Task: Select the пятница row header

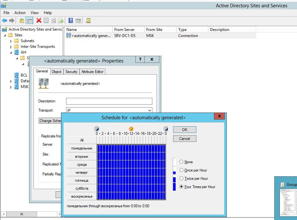Action: point(82,180)
